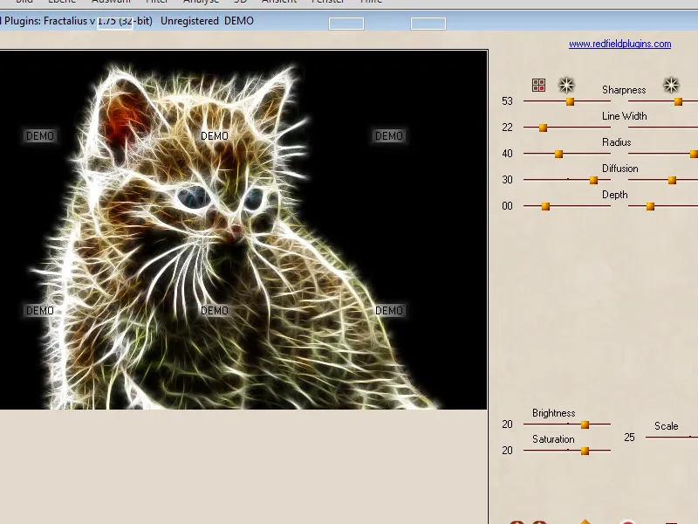Viewport: 698px width, 524px height.
Task: Open the Filter menu
Action: 158,2
